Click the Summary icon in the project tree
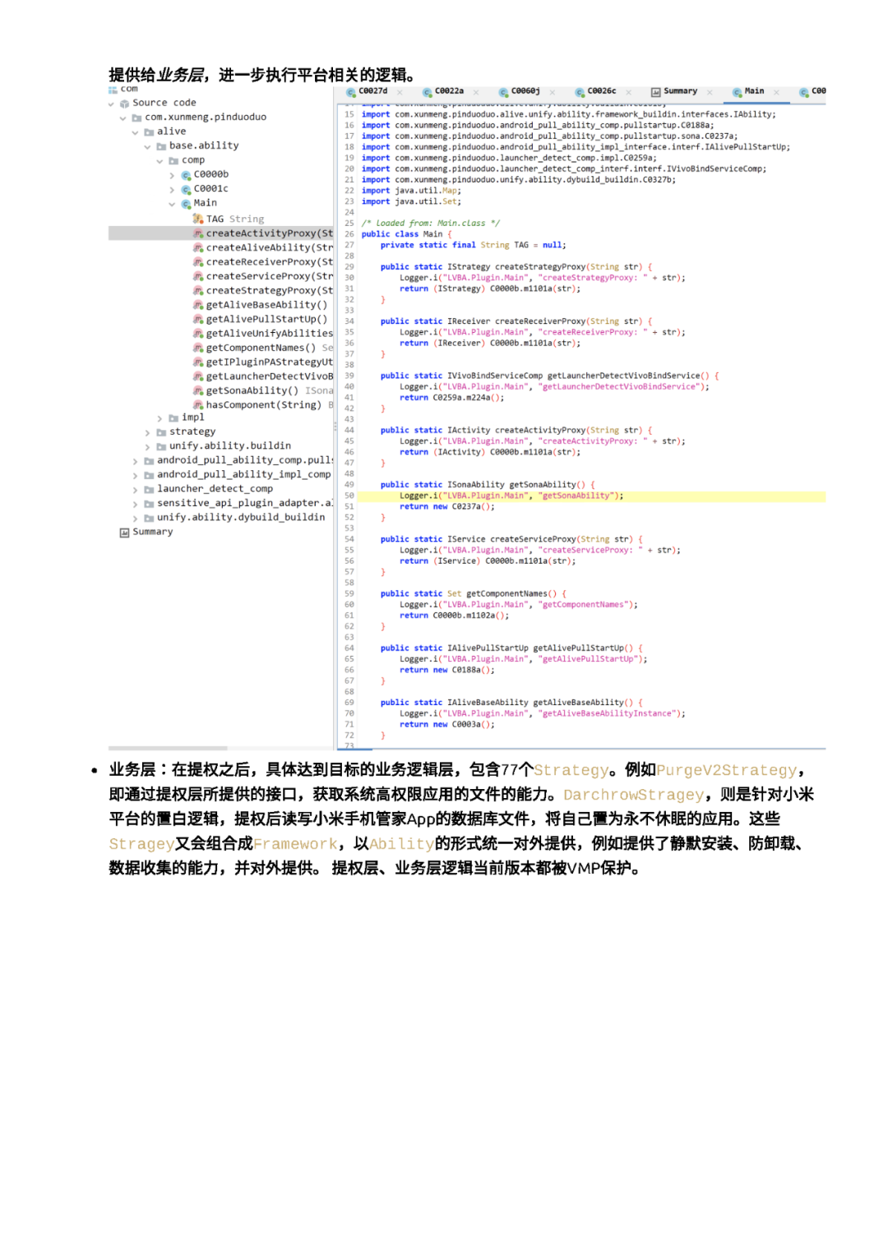This screenshot has height=1255, width=888. coord(124,533)
